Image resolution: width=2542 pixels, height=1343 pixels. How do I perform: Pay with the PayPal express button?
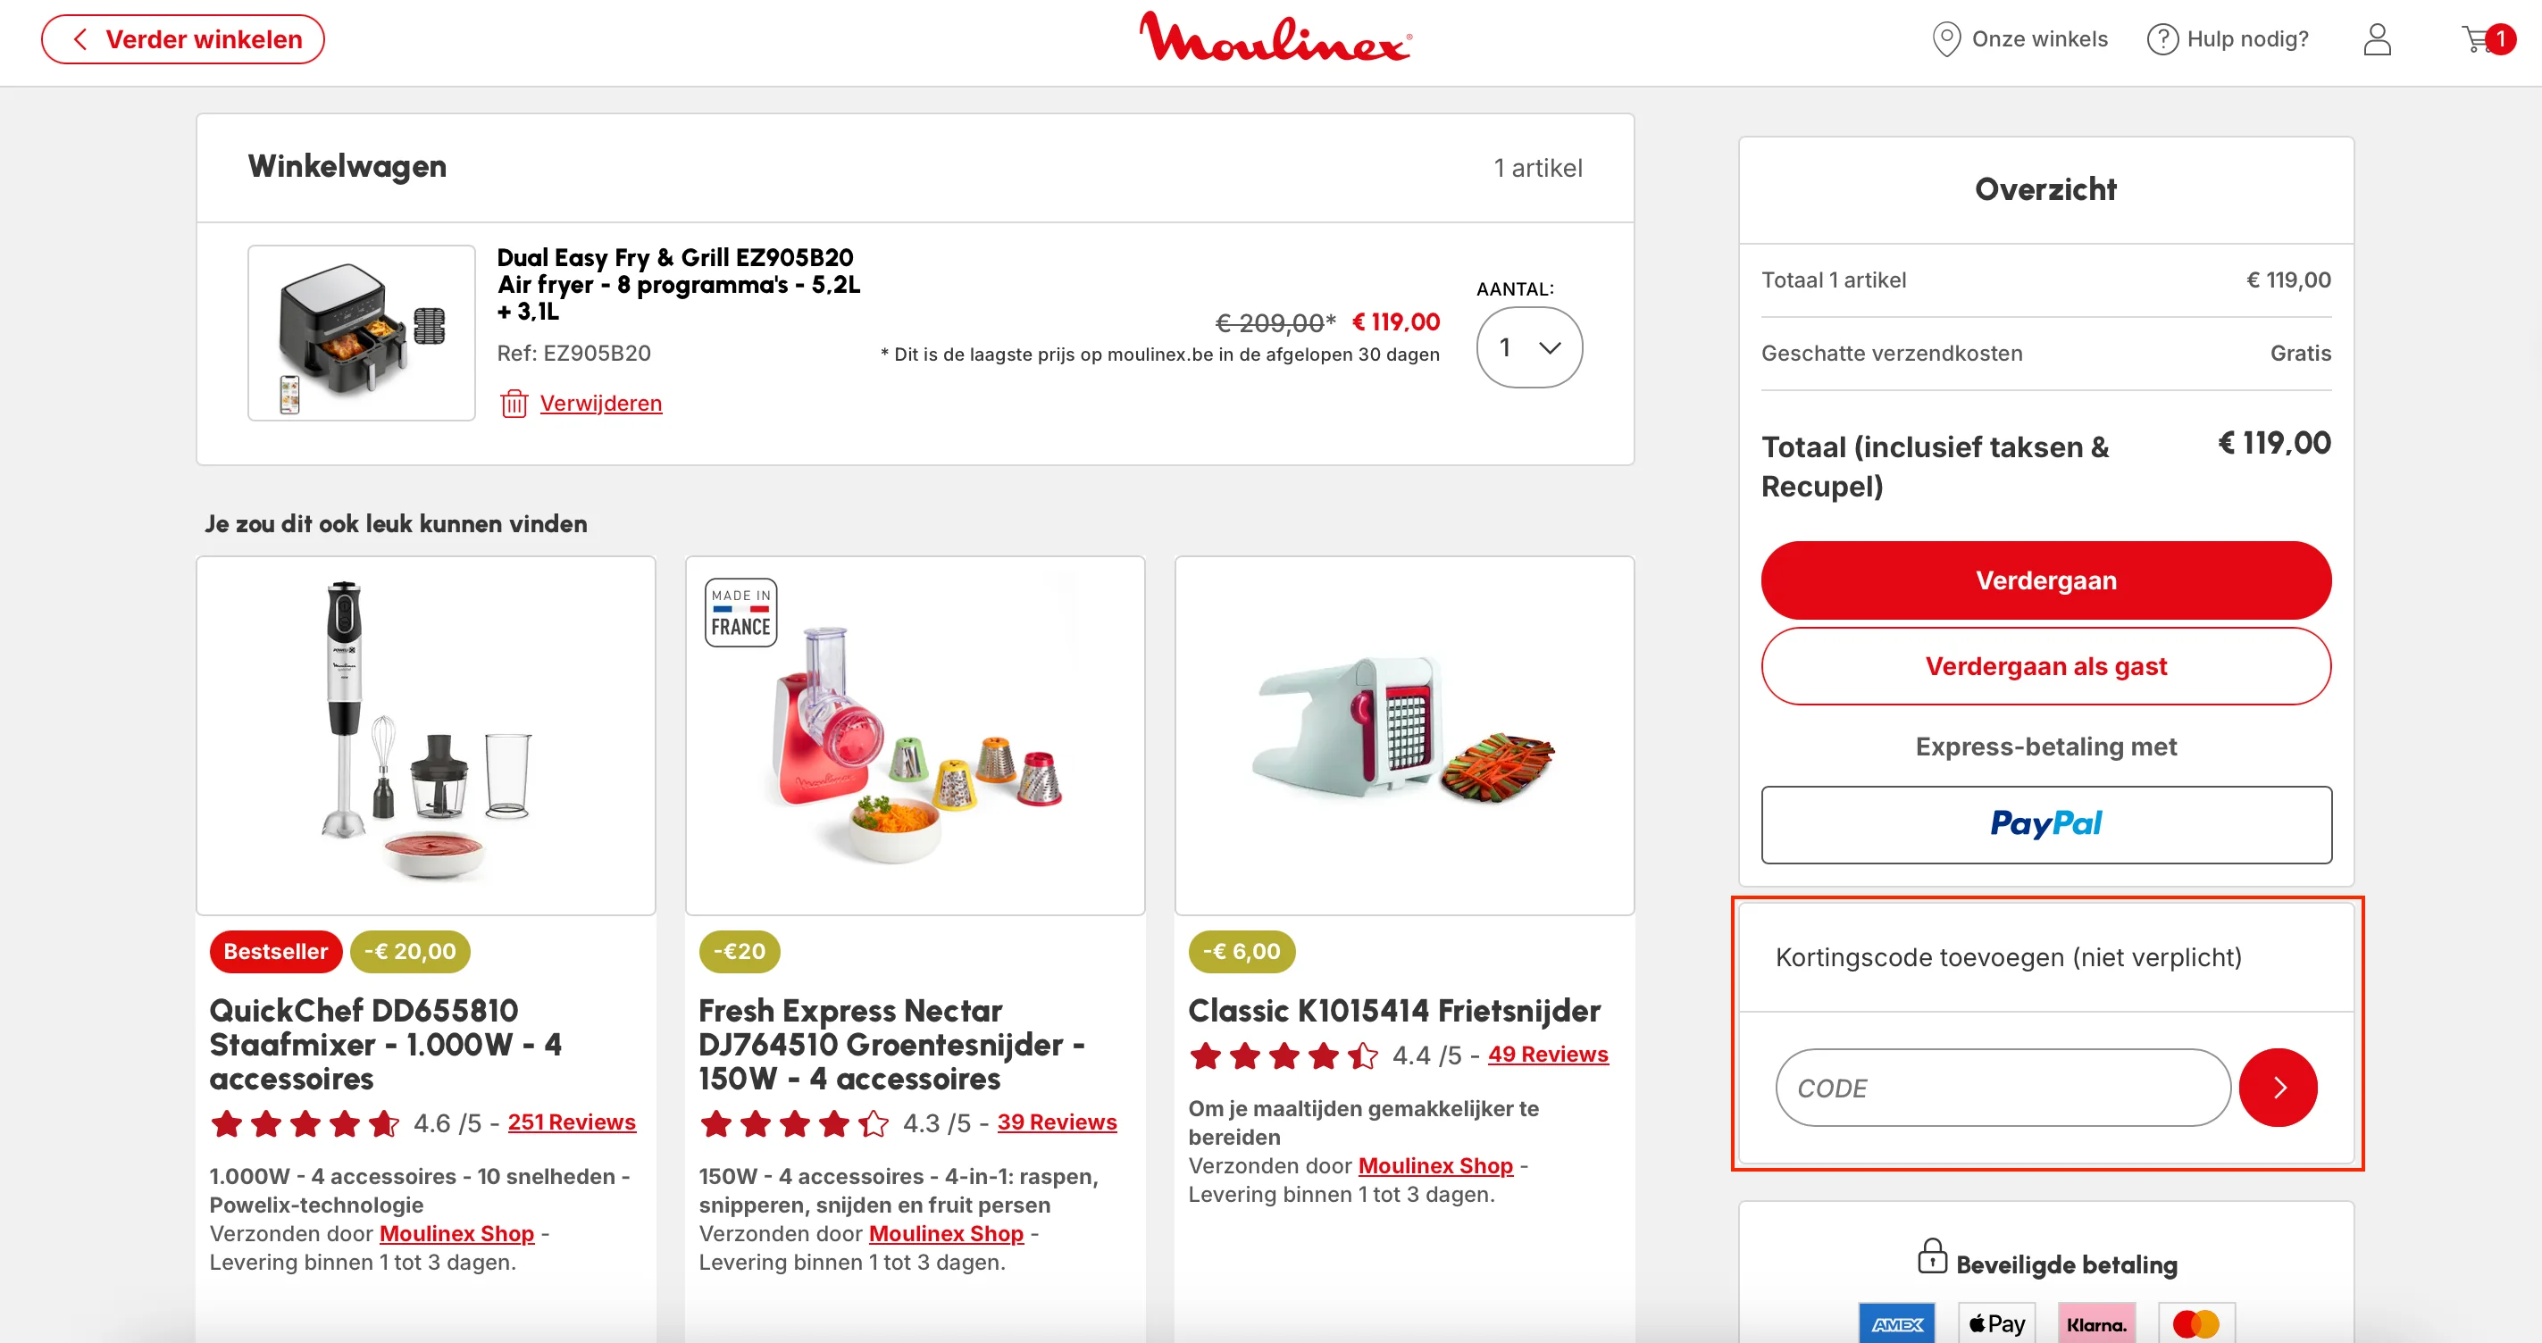click(x=2045, y=824)
